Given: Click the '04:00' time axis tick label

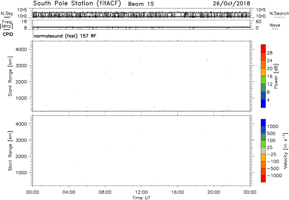Looking at the screenshot, I should (69, 192).
